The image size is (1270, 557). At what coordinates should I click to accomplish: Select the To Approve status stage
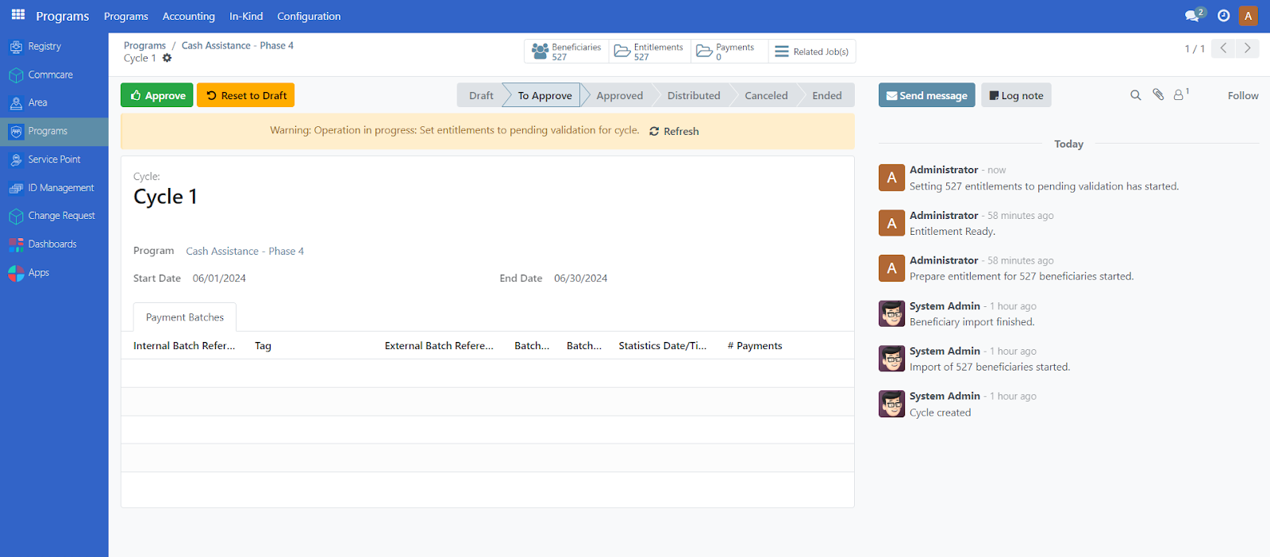[545, 95]
